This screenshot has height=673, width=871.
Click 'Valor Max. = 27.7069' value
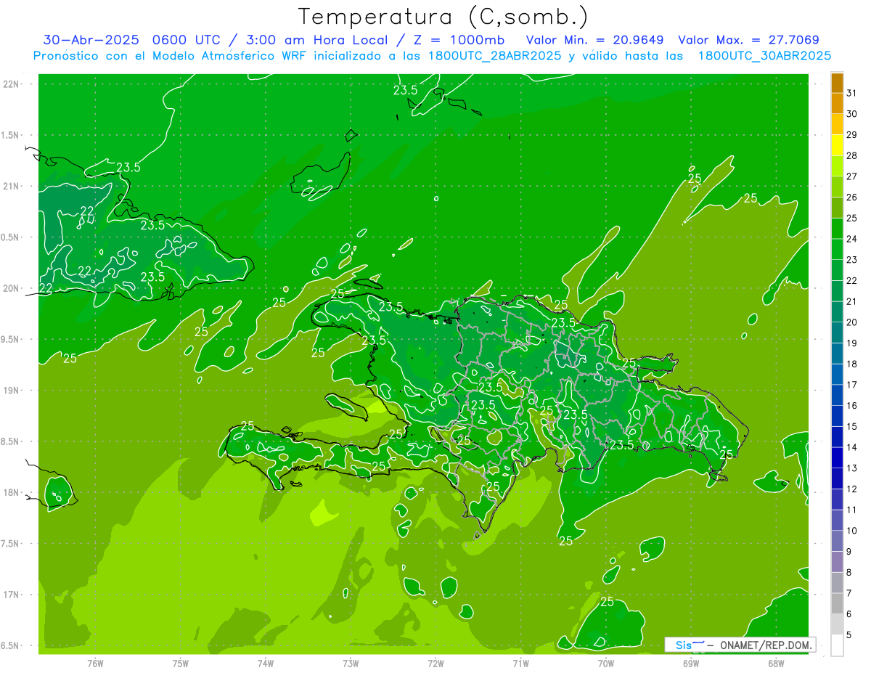coord(748,40)
